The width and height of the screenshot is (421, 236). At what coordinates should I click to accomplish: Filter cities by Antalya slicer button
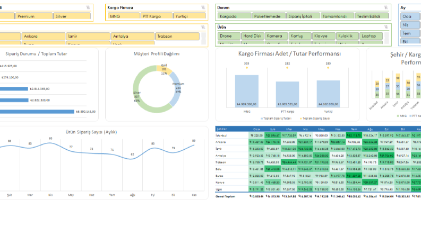[x=133, y=36]
